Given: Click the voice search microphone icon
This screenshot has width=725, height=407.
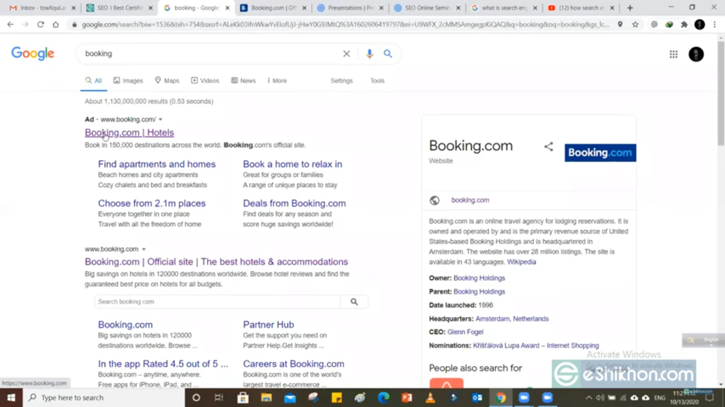Looking at the screenshot, I should [369, 54].
